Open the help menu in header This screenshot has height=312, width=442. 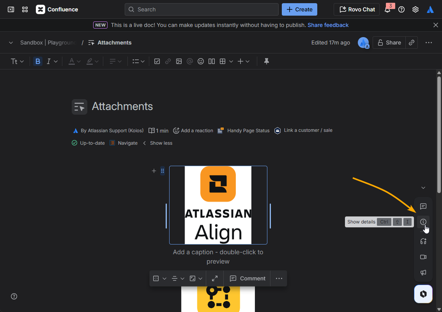[x=401, y=10]
